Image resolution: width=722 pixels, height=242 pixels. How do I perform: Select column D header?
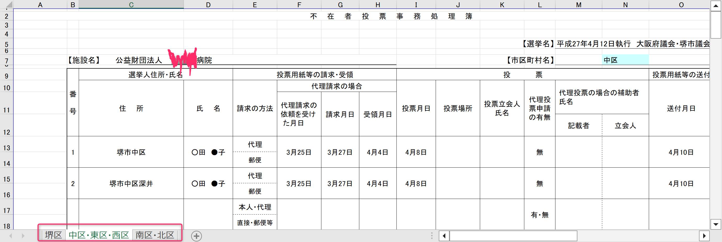click(x=208, y=5)
